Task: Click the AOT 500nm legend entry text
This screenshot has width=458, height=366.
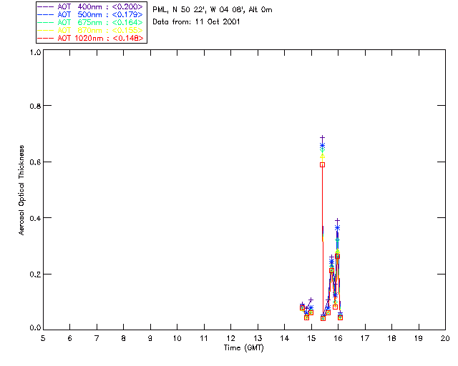Action: [x=100, y=14]
